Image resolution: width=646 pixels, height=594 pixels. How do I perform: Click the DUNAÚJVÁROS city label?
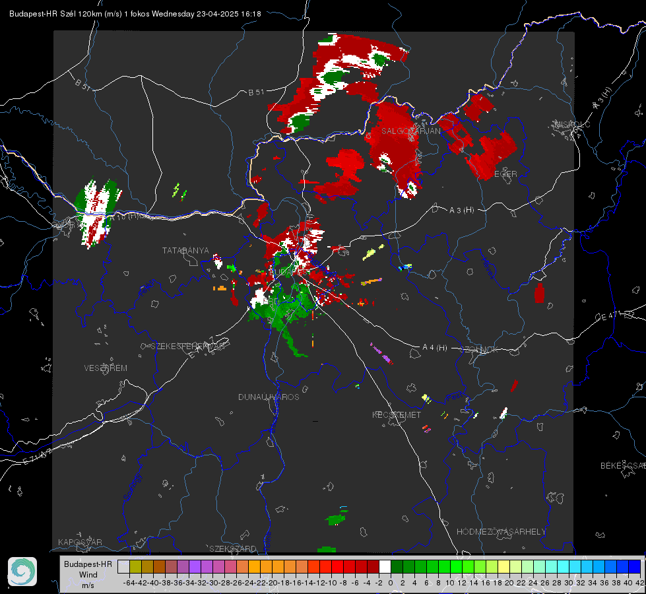pyautogui.click(x=269, y=397)
